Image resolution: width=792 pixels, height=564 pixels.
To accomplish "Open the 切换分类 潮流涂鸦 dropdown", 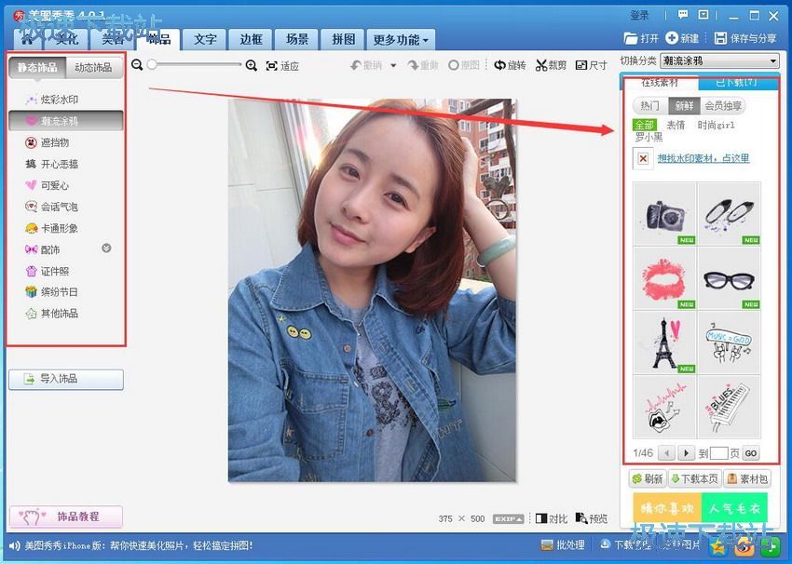I will pyautogui.click(x=719, y=60).
